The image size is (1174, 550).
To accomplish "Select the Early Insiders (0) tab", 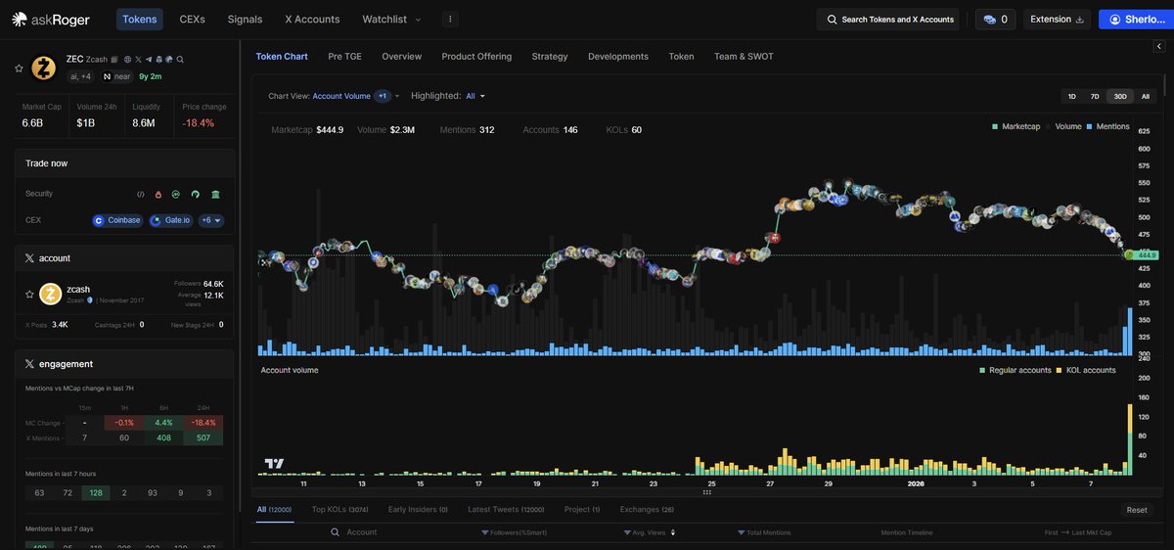I will 418,510.
